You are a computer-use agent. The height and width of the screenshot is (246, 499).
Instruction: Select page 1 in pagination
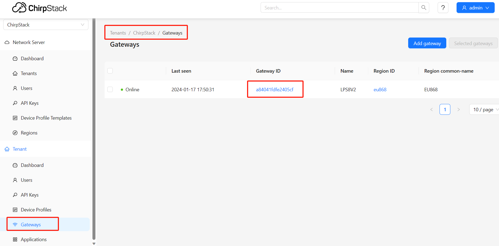tap(445, 109)
